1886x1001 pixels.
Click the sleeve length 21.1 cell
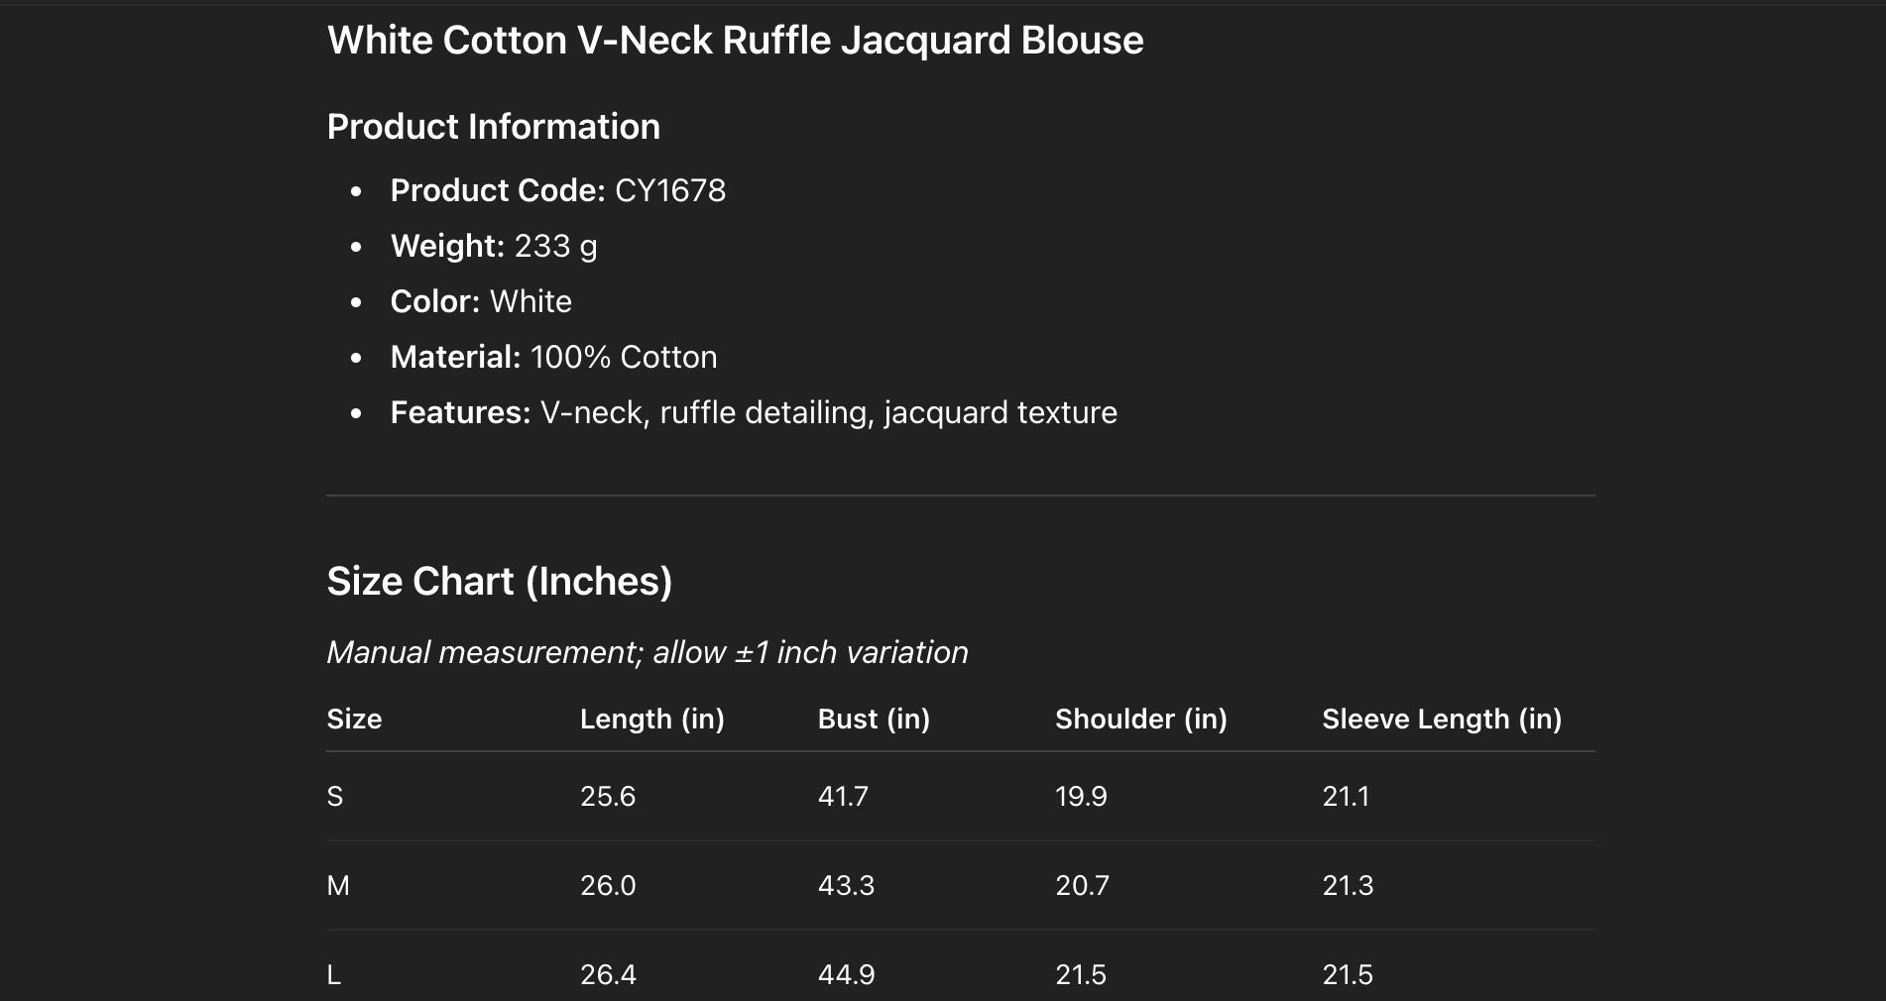tap(1346, 796)
